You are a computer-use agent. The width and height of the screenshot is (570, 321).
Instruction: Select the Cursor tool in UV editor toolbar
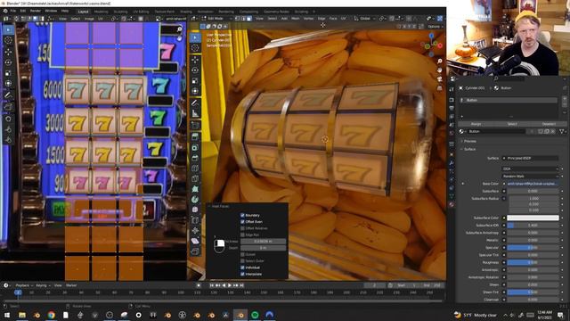click(8, 40)
